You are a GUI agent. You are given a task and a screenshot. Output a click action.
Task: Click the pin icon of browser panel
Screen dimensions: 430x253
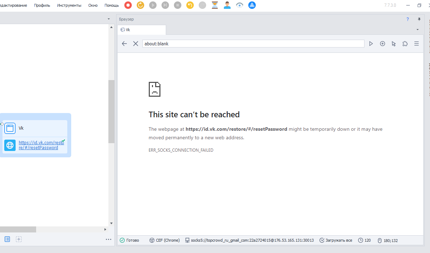[419, 19]
